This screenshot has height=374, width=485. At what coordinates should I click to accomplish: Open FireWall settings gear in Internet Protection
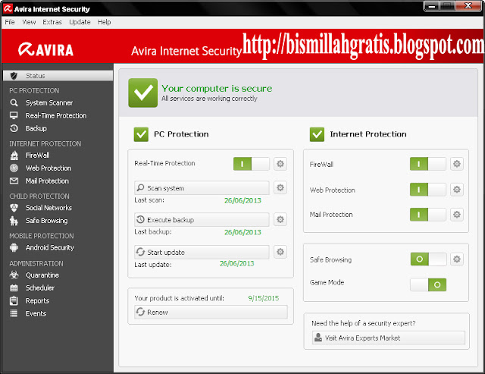pyautogui.click(x=457, y=164)
